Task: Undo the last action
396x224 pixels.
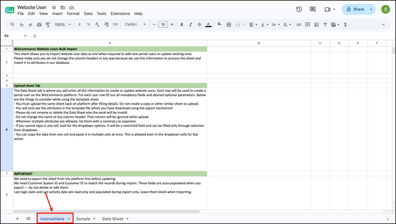Action: [21, 24]
